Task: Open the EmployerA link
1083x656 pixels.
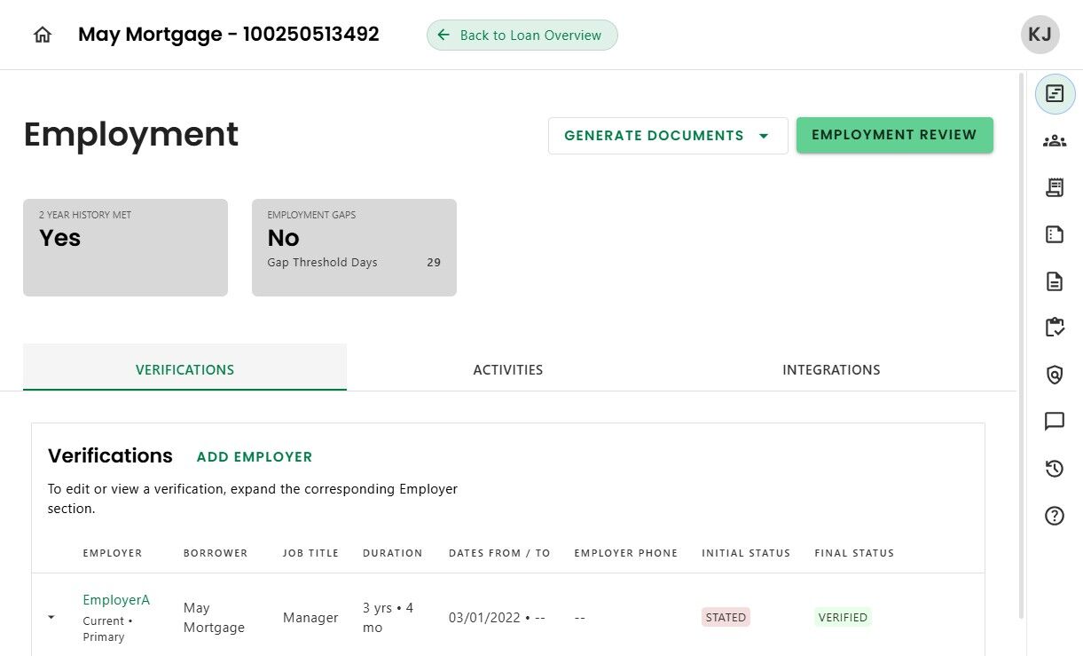Action: tap(116, 600)
